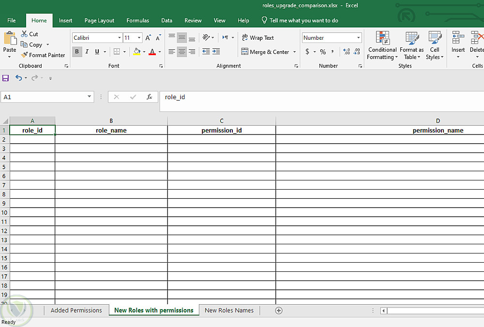This screenshot has width=484, height=327.
Task: Select column B header
Action: pyautogui.click(x=111, y=121)
